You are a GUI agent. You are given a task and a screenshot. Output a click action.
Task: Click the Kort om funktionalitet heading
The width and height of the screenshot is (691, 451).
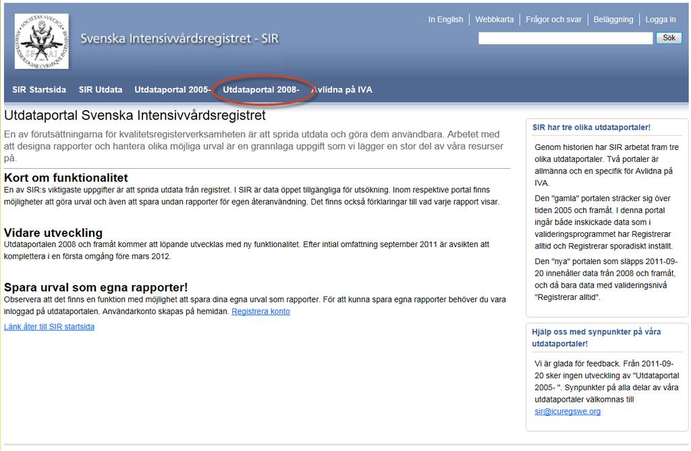point(65,178)
